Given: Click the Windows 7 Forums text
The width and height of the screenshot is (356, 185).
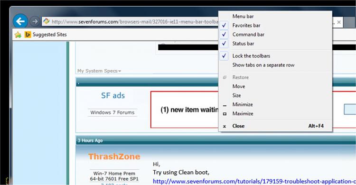Looking at the screenshot, I should pos(112,112).
